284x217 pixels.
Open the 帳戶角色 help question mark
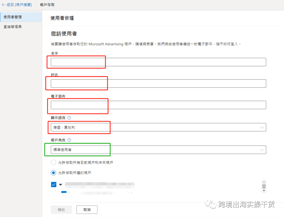pyautogui.click(x=69, y=140)
